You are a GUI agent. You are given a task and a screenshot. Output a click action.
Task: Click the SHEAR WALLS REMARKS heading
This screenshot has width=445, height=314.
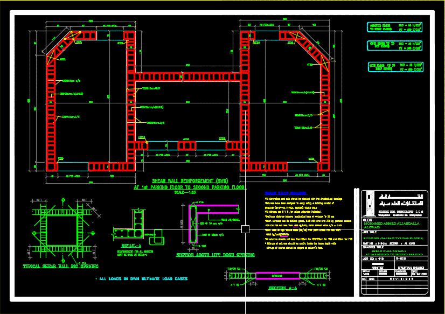[x=284, y=193]
